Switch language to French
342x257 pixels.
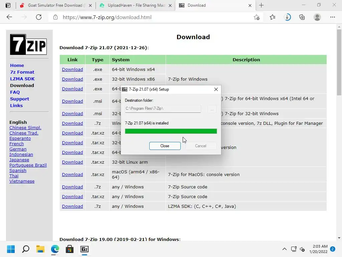coord(17,144)
